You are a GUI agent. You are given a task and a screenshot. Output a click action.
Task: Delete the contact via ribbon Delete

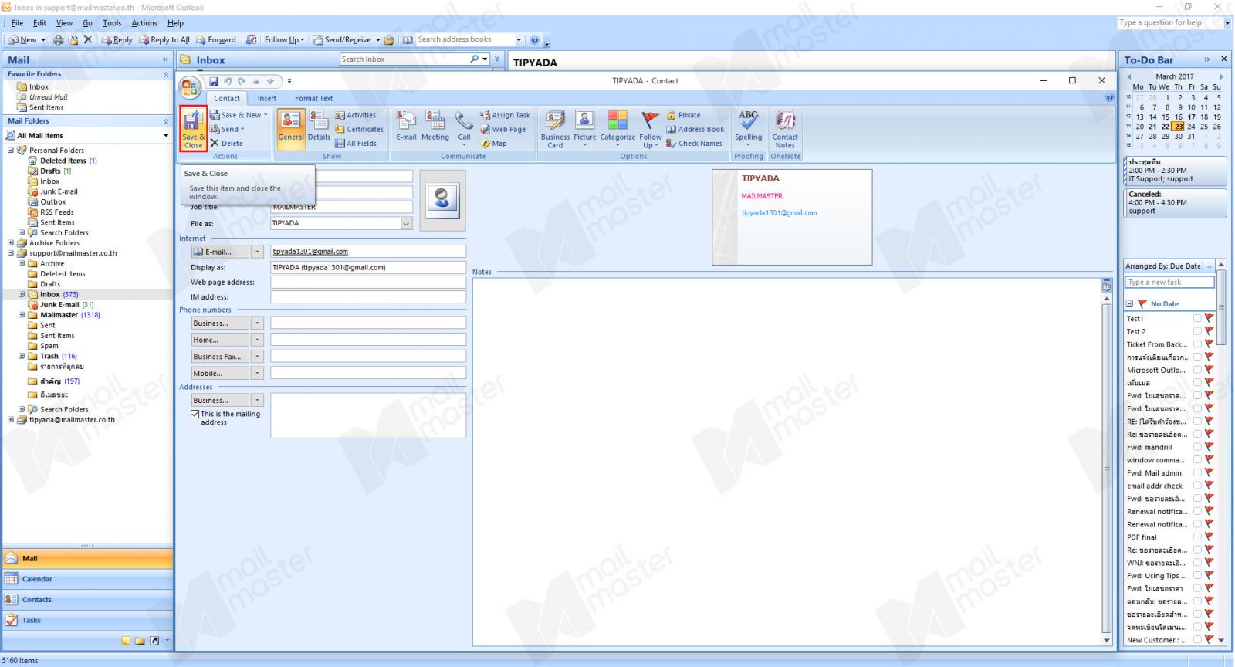click(x=227, y=143)
